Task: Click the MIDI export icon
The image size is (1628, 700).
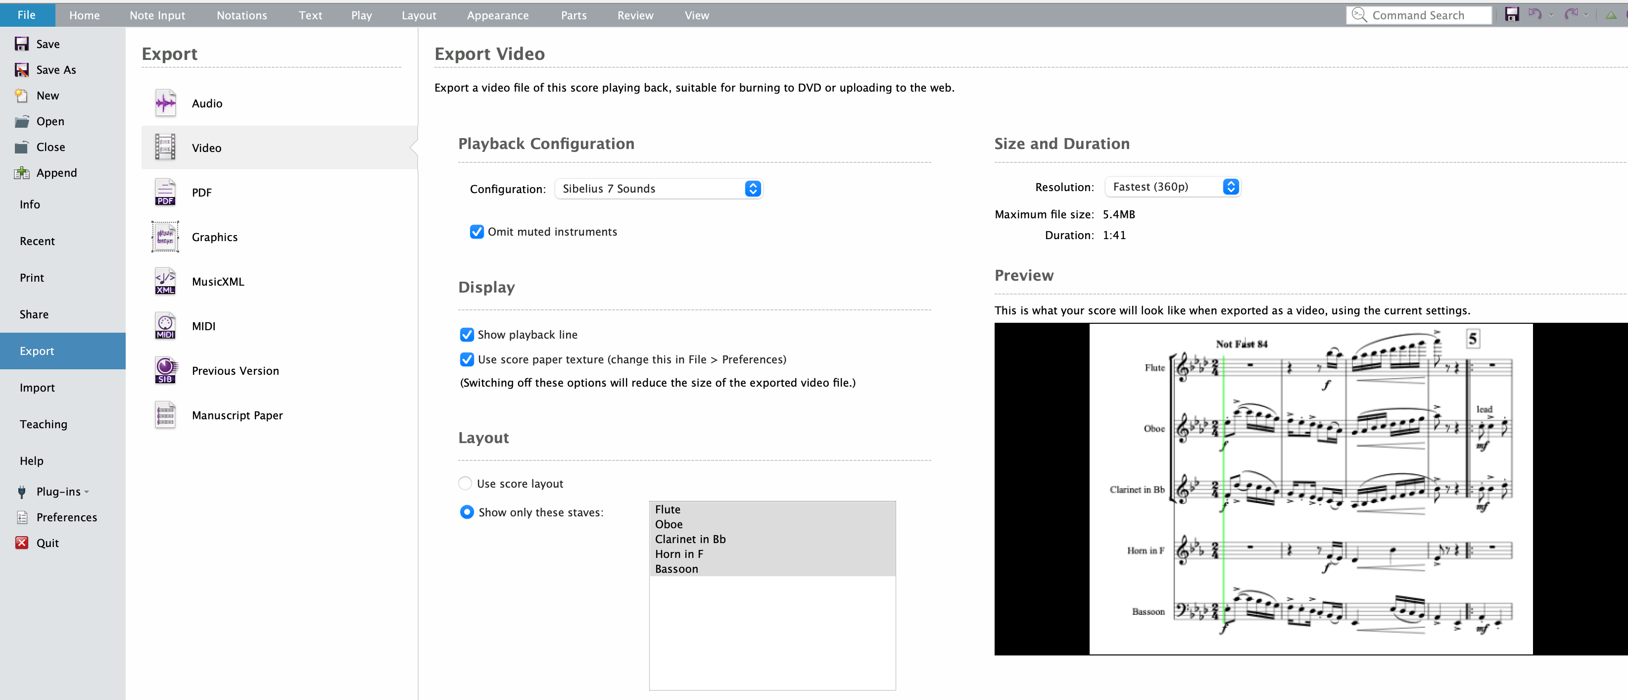Action: [x=166, y=326]
